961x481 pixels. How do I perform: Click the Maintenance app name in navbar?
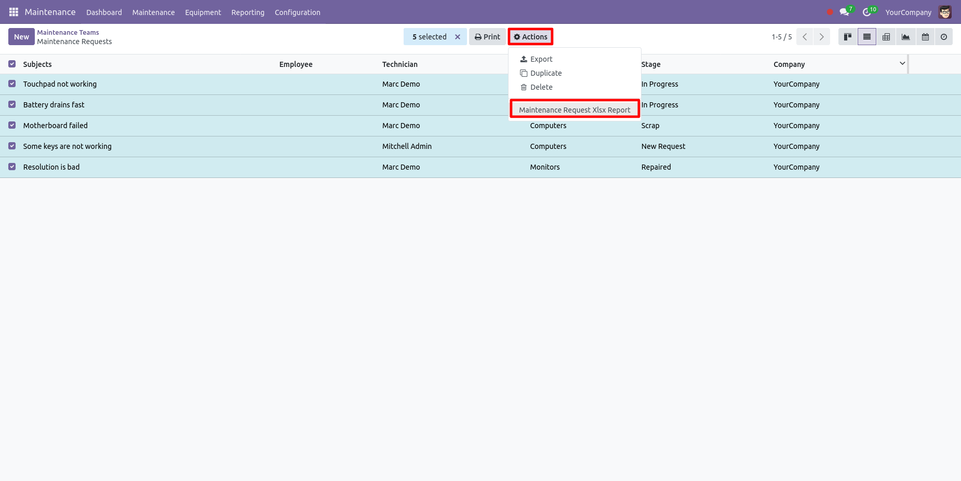tap(50, 12)
